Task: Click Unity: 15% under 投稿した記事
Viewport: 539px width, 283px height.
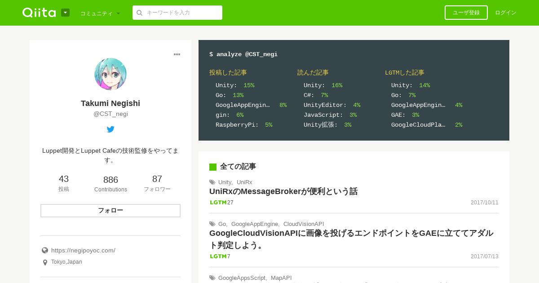Action: pyautogui.click(x=235, y=85)
